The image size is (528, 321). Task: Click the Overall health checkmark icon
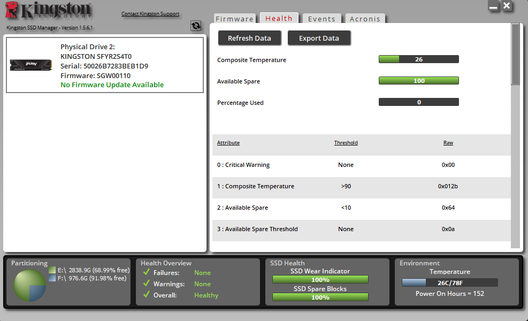tap(146, 295)
